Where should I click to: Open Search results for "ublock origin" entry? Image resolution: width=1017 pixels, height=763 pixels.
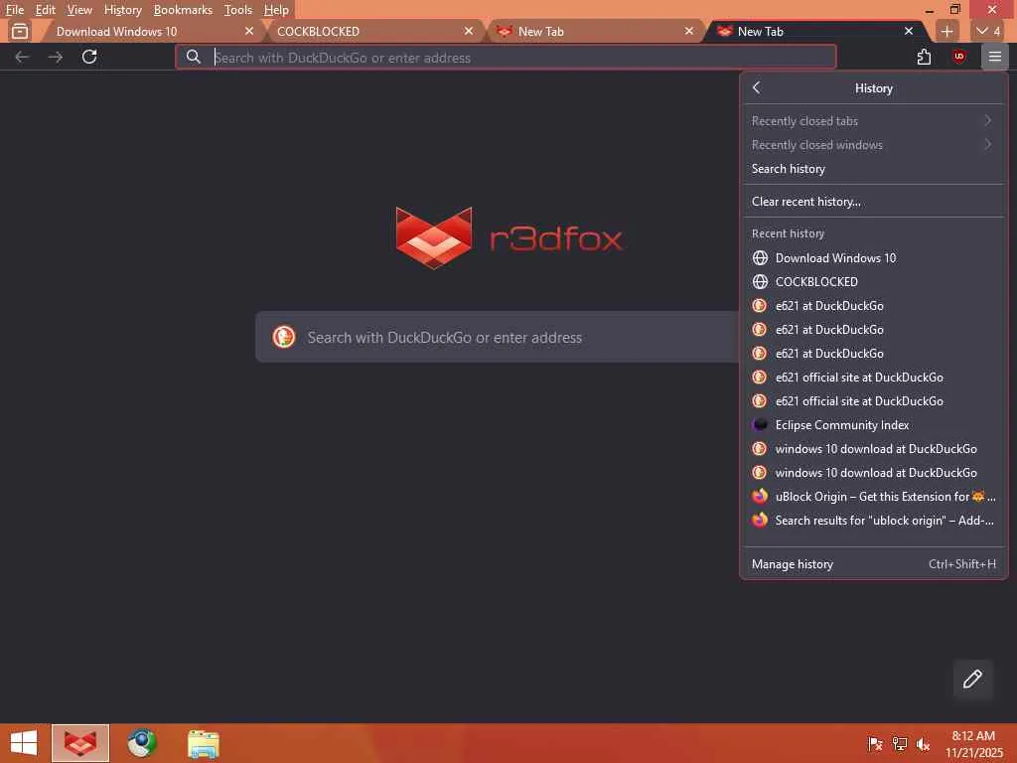tap(873, 521)
